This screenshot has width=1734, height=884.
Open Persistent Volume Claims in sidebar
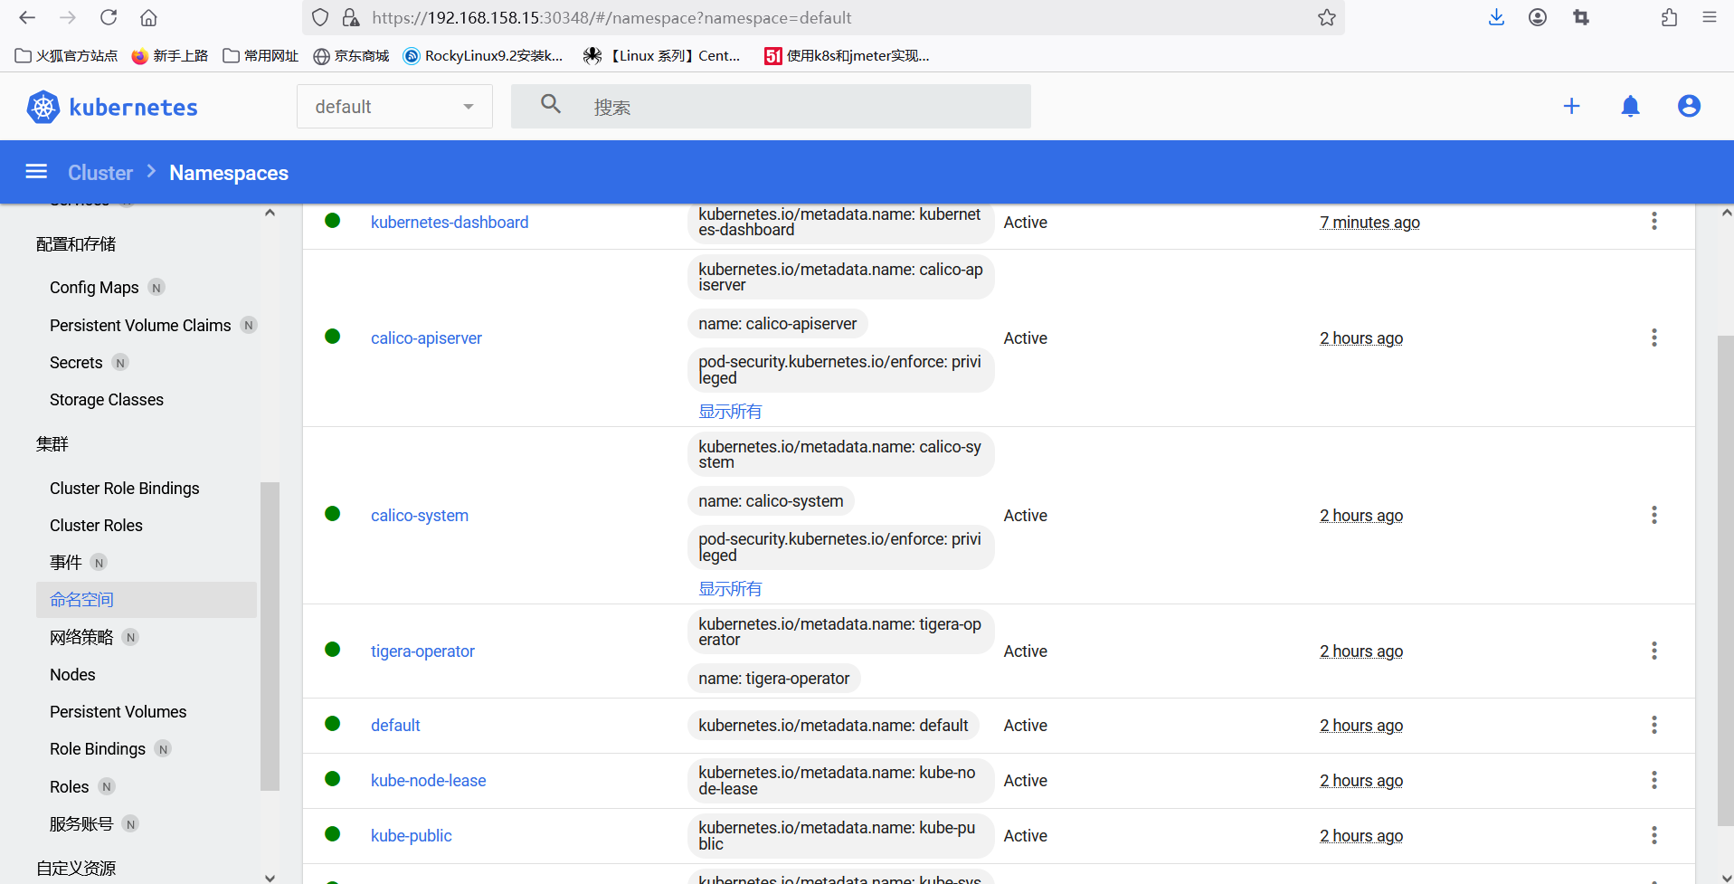click(x=140, y=326)
